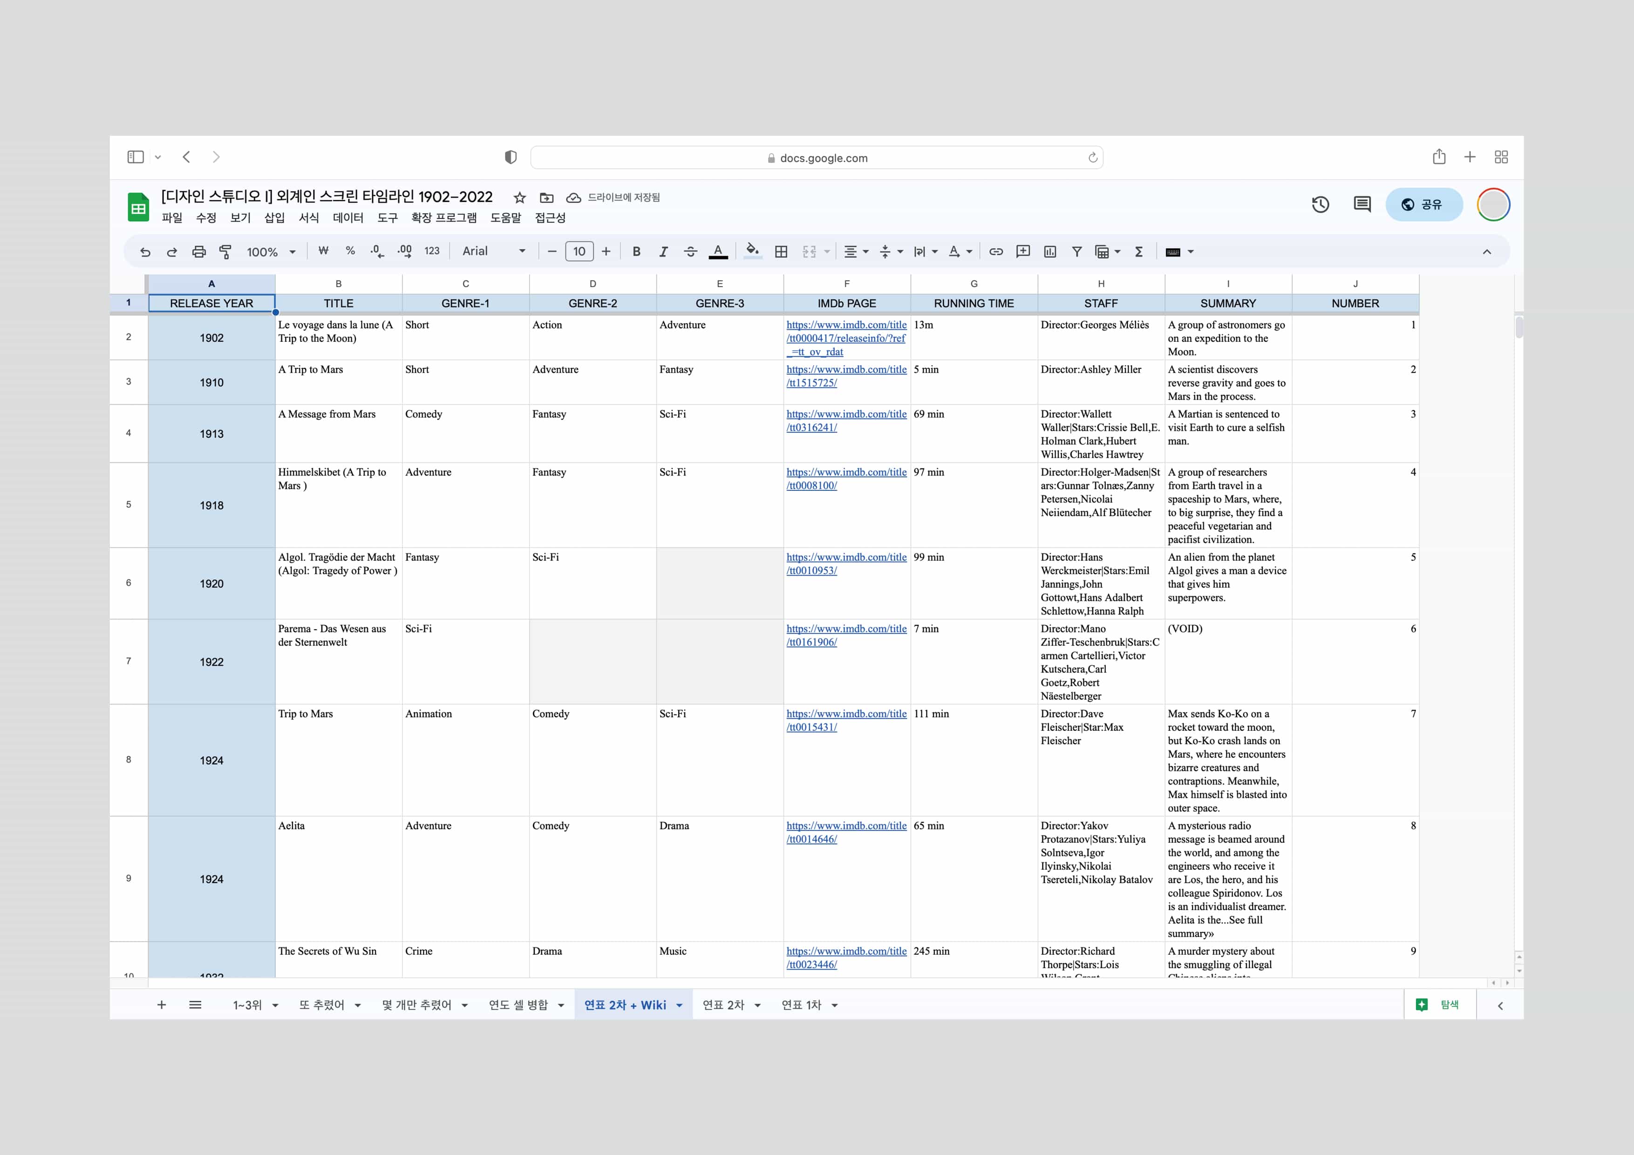Switch to the 연표 1차 sheet tab

(x=801, y=1005)
